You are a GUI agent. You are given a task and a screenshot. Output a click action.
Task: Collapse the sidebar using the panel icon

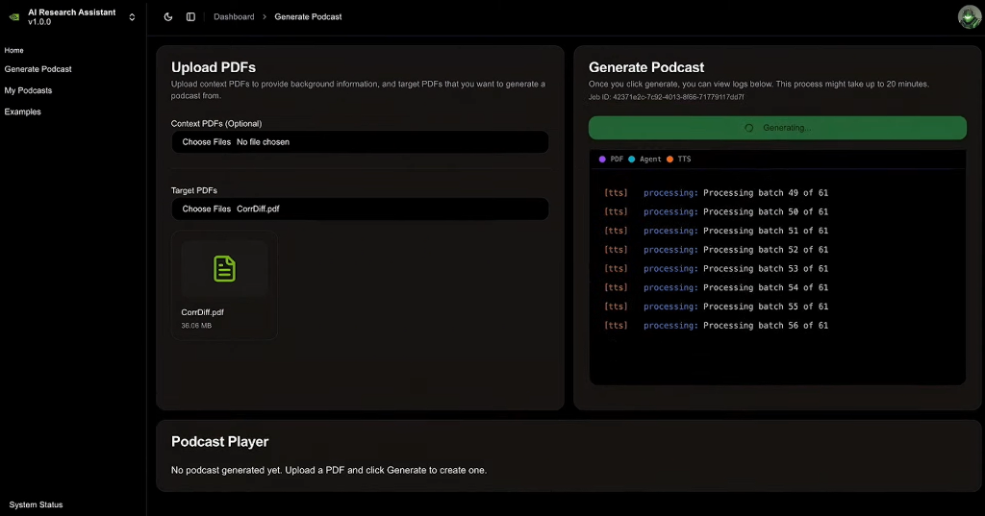(190, 16)
